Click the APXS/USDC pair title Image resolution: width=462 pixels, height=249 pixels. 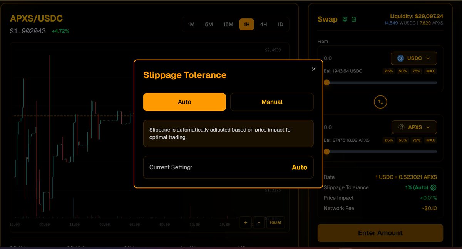pyautogui.click(x=36, y=18)
